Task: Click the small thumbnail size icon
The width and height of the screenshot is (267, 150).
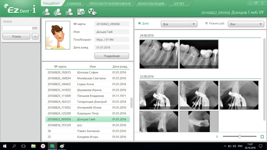Action: coord(217,136)
